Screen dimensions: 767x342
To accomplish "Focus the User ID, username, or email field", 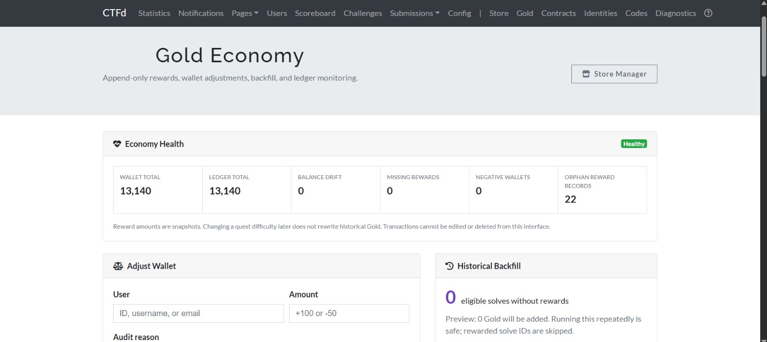I will coord(198,313).
